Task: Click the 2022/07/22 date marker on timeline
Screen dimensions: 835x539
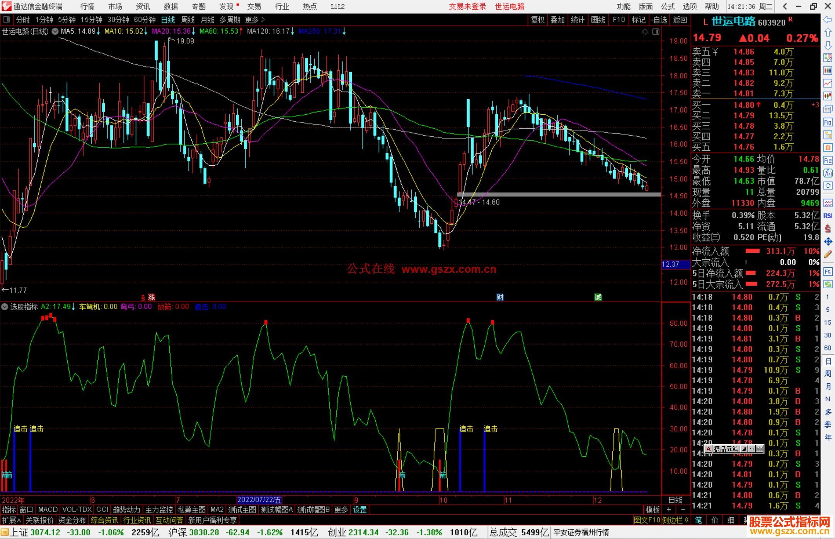Action: click(259, 500)
